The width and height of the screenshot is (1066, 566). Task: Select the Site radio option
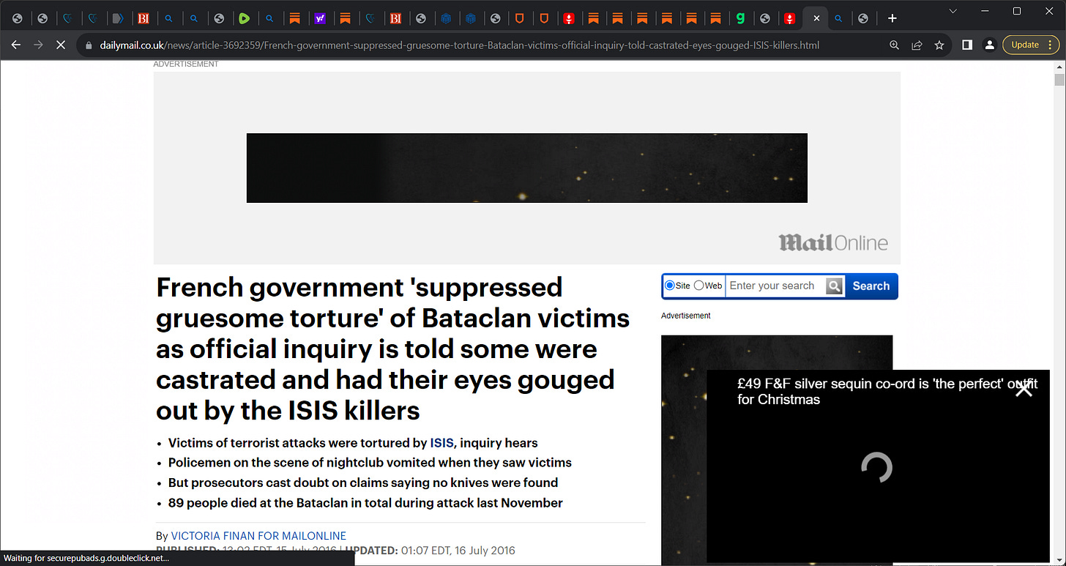669,286
